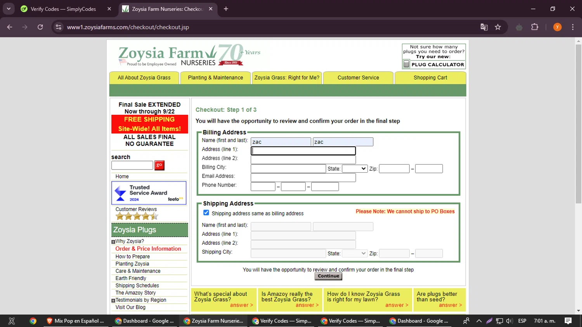Open Order & Price Information link

click(148, 249)
